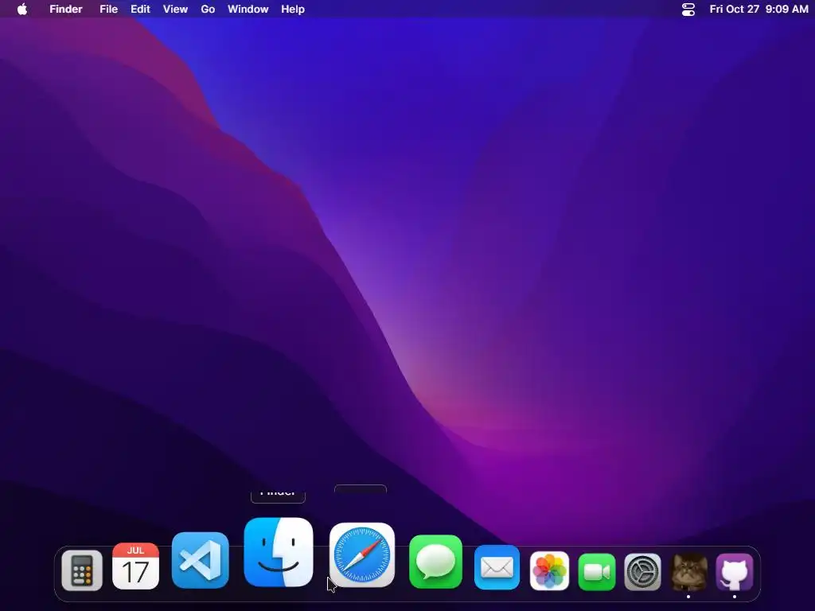Open GitHub Desktop from the Dock
Image resolution: width=815 pixels, height=611 pixels.
(735, 572)
